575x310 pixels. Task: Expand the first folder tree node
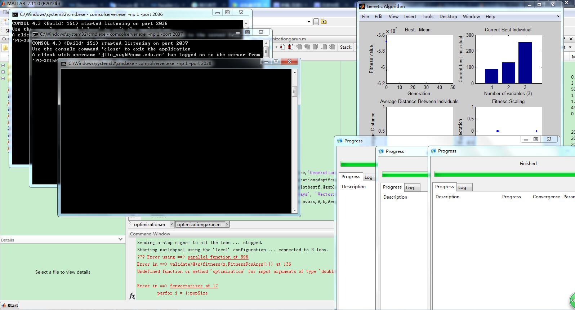click(3, 66)
